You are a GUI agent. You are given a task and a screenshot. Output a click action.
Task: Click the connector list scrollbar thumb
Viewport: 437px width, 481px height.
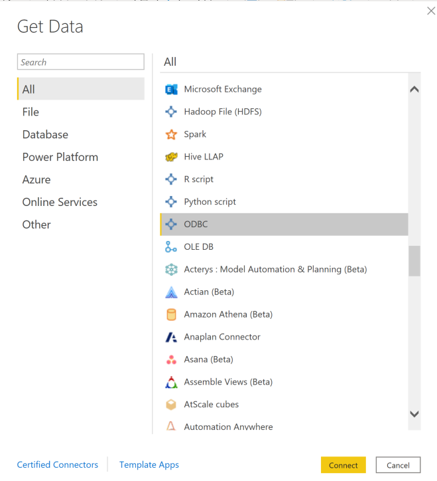pyautogui.click(x=414, y=261)
